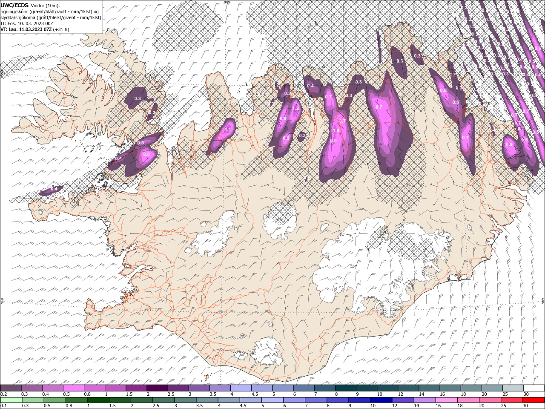
Task: Select the 'rigning/skúrir' legend description line
Action: [50, 12]
